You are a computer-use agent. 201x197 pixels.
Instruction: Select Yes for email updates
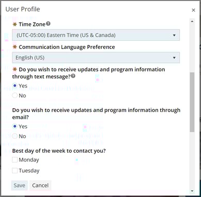15,126
